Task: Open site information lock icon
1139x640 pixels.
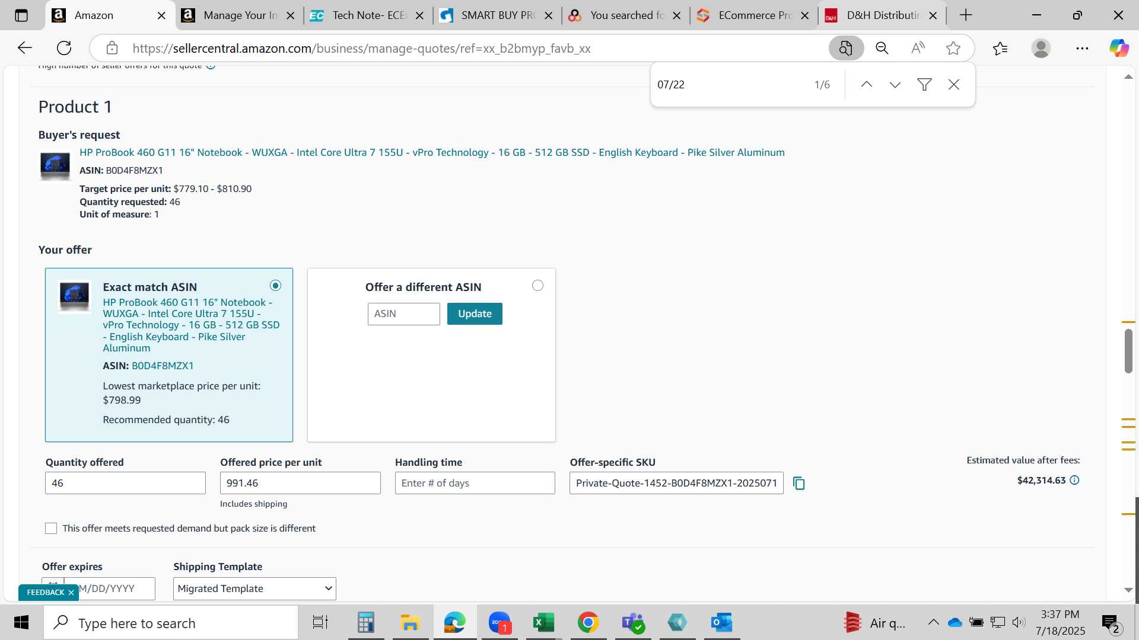Action: tap(112, 48)
